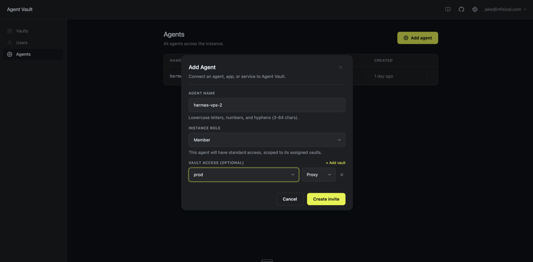The width and height of the screenshot is (533, 262).
Task: Click the Users sidebar person icon
Action: click(x=10, y=43)
